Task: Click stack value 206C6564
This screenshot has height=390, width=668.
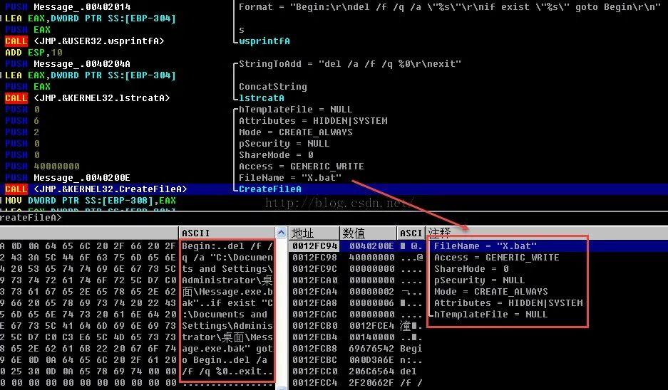Action: click(371, 371)
